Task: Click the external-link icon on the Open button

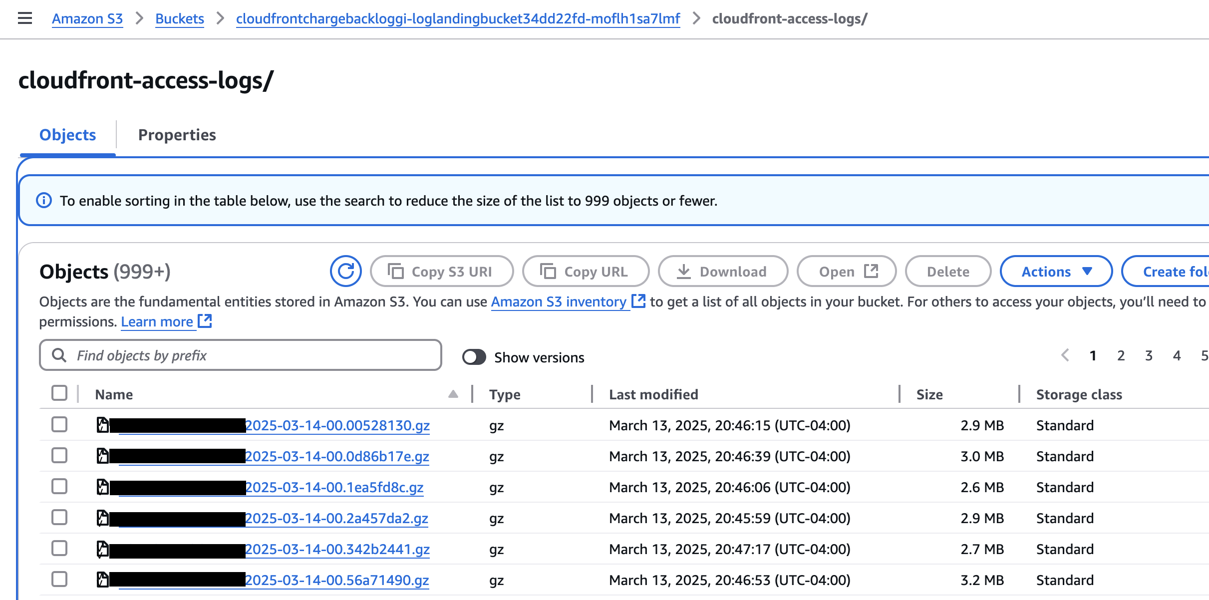Action: click(x=871, y=271)
